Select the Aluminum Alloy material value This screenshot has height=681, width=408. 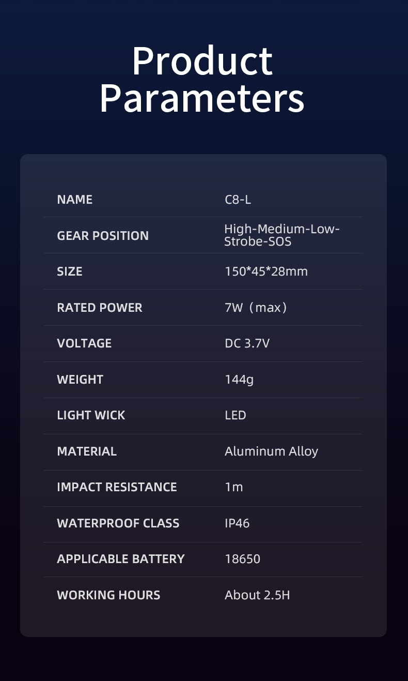[271, 451]
